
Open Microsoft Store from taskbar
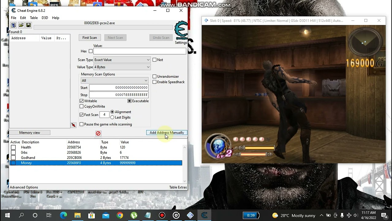[x=92, y=215]
